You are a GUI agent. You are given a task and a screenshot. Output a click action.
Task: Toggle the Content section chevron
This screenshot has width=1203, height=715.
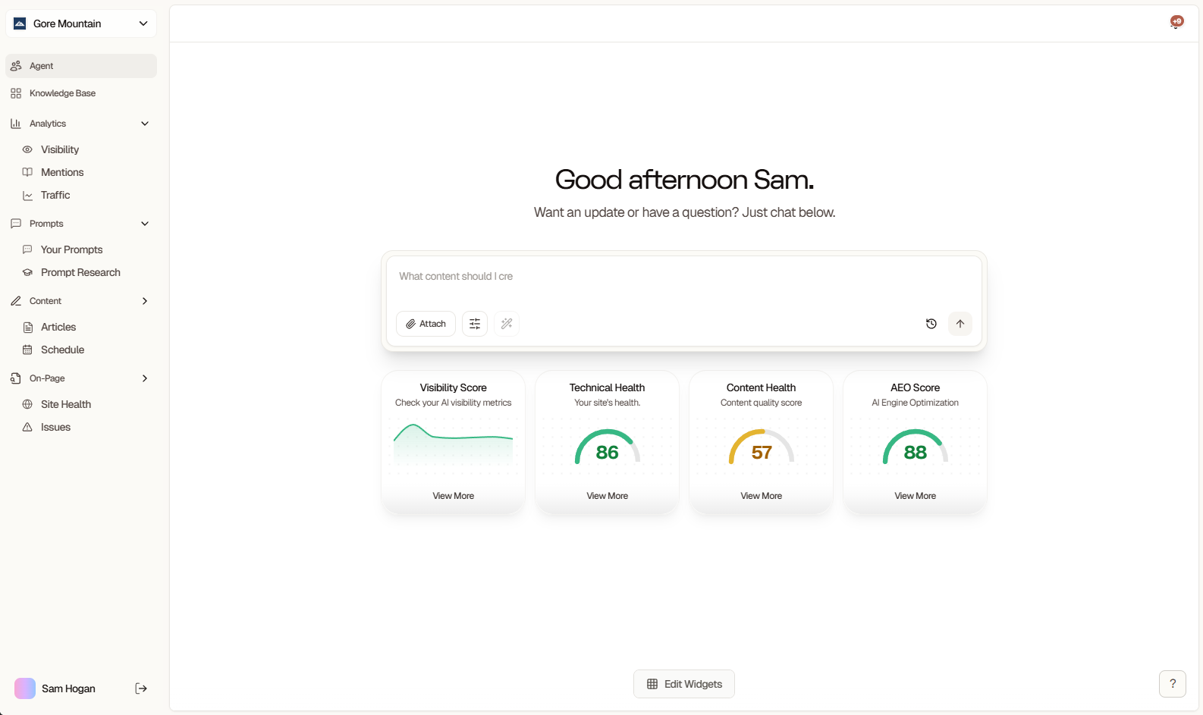[x=145, y=301]
